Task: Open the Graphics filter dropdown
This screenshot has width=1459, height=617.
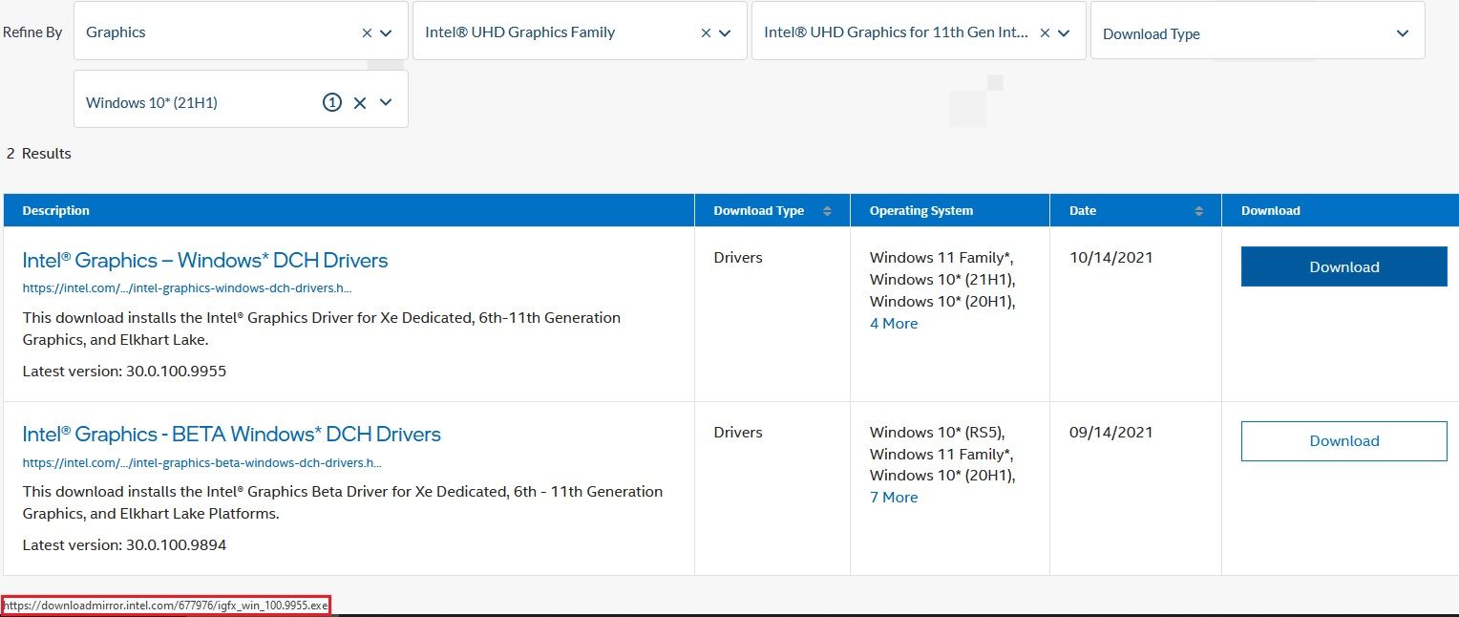Action: 386,32
